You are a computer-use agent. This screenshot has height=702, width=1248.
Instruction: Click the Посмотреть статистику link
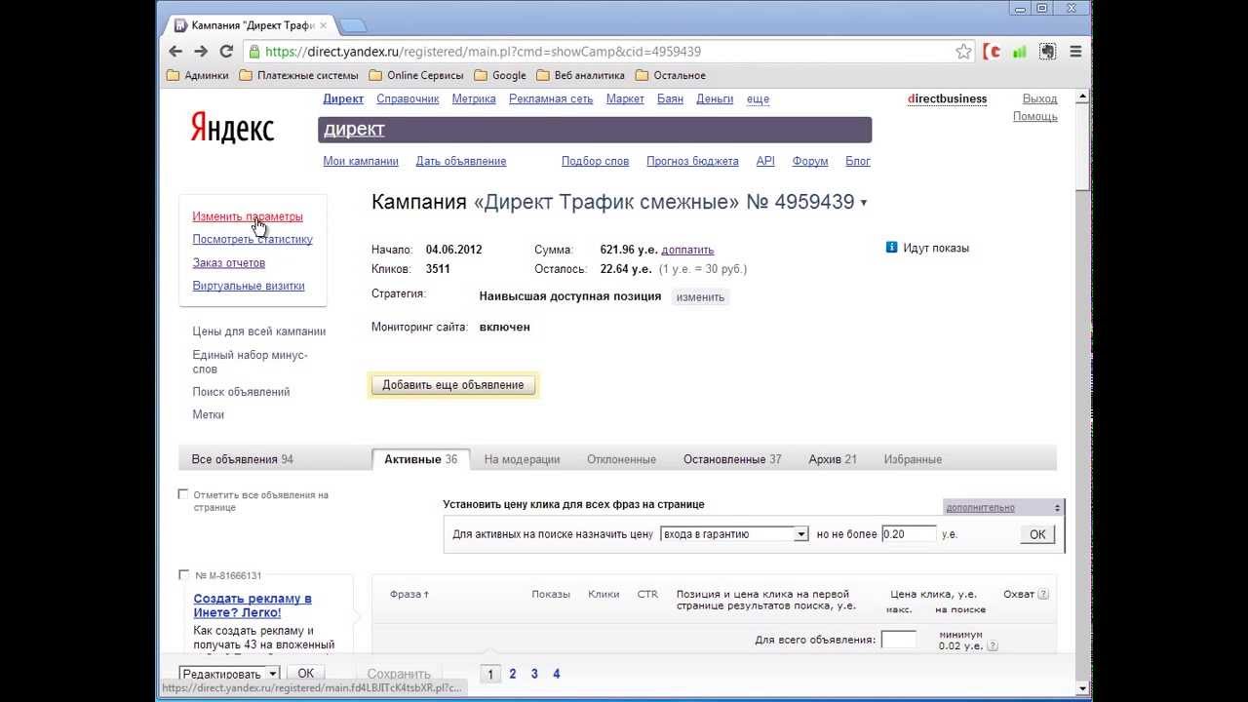click(253, 239)
